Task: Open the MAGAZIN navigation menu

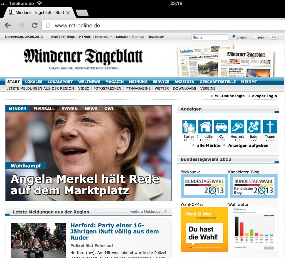Action: click(114, 82)
